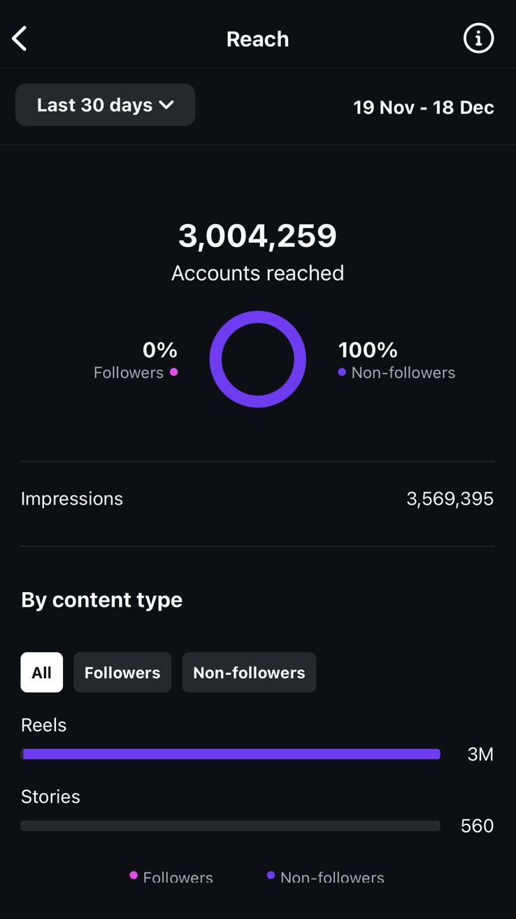The image size is (516, 919).
Task: Click the chevron beside Last 30 days
Action: [x=166, y=105]
